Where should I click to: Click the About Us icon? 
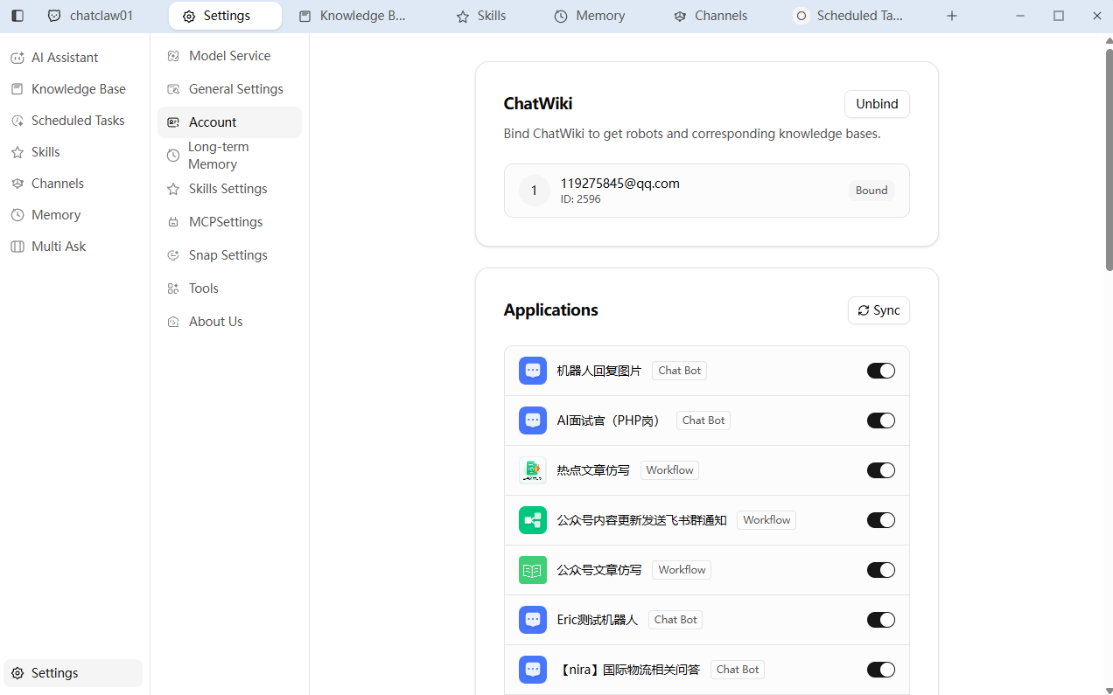click(x=173, y=322)
